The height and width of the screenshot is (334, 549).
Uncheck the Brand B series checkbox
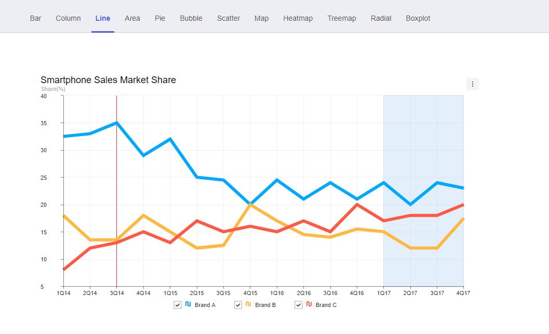[238, 305]
